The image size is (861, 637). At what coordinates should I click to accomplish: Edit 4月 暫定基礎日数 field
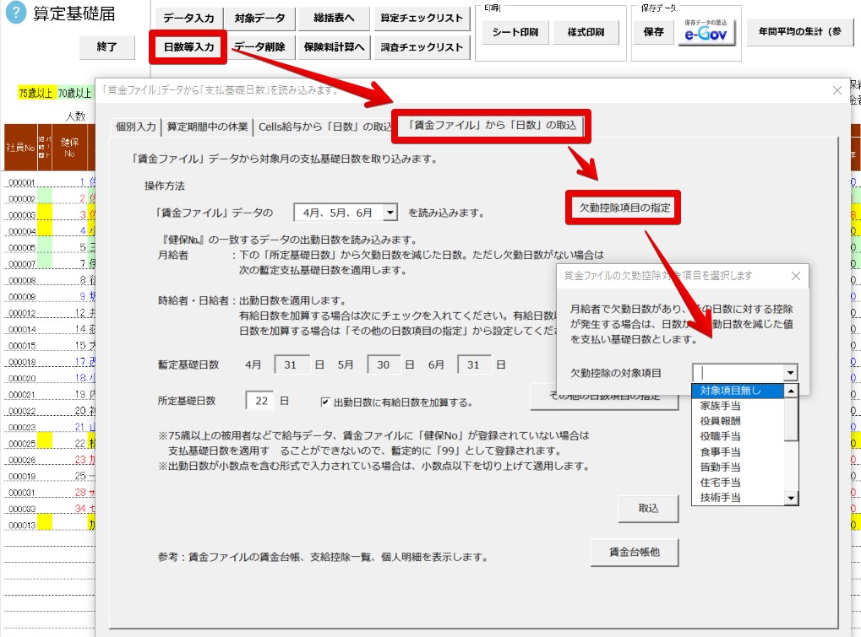coord(292,365)
